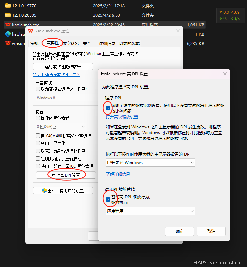Image resolution: width=247 pixels, height=267 pixels.
Task: Open 如何手动选择兼容性设置 link
Action: point(56,75)
